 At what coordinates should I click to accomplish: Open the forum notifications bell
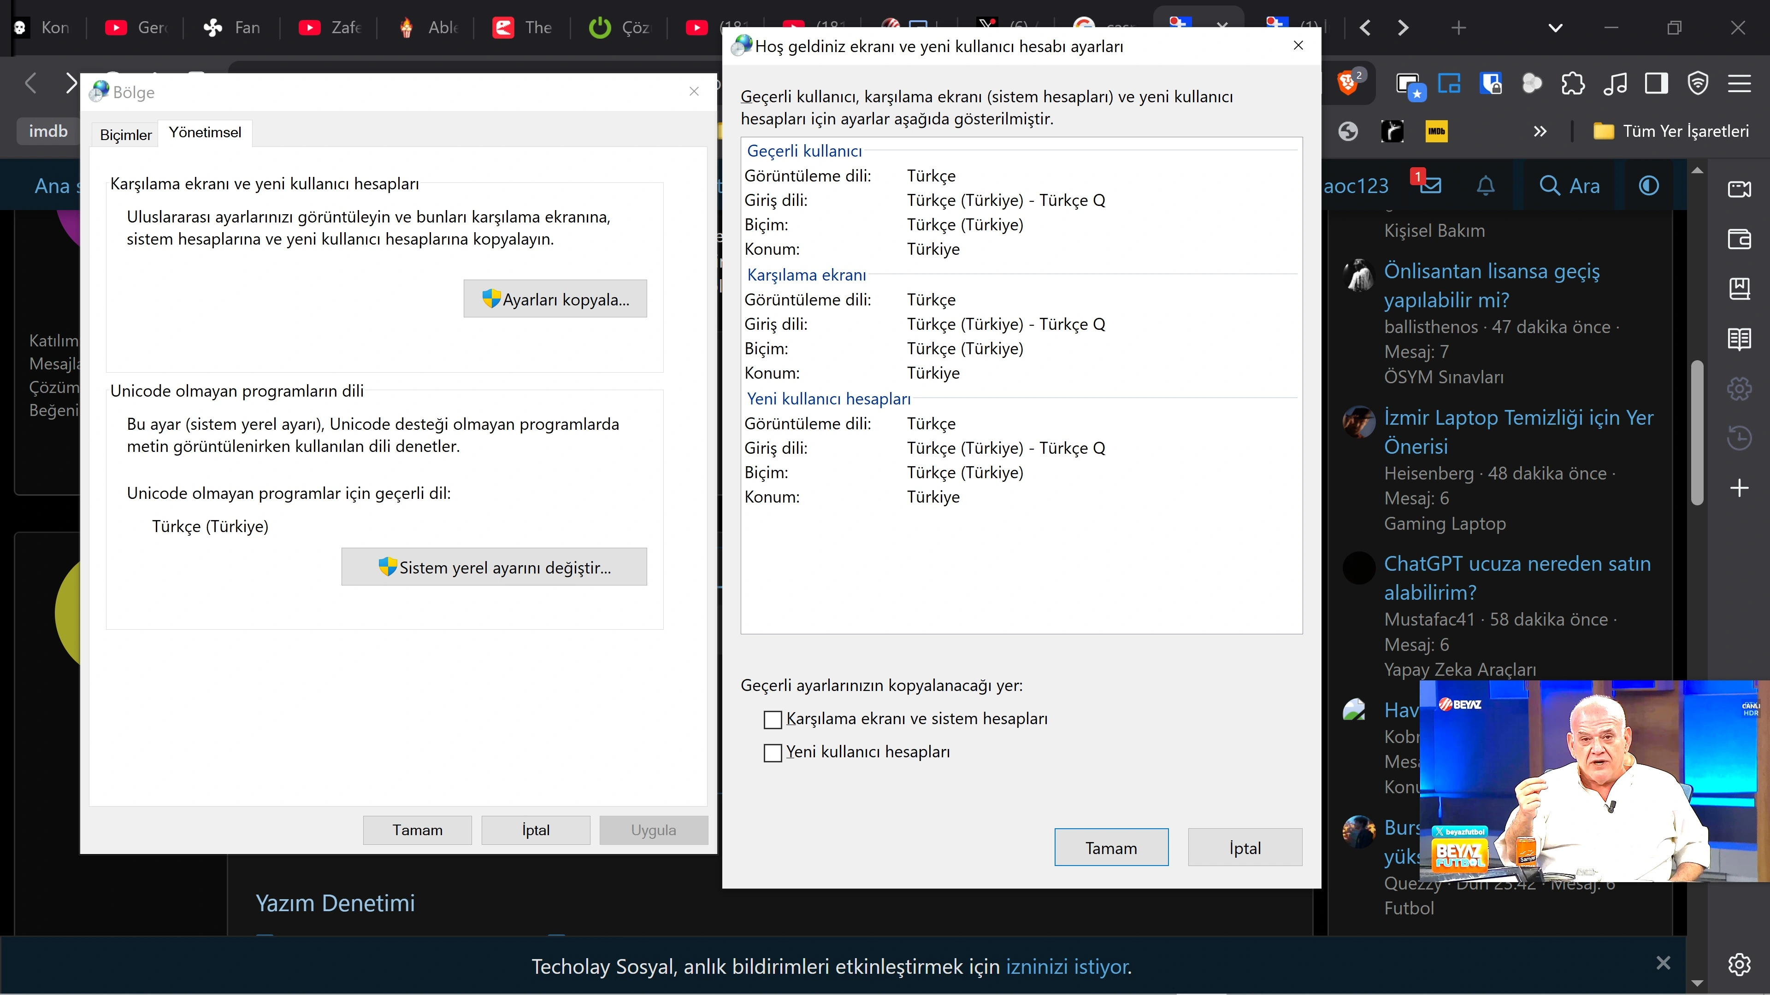[1486, 185]
